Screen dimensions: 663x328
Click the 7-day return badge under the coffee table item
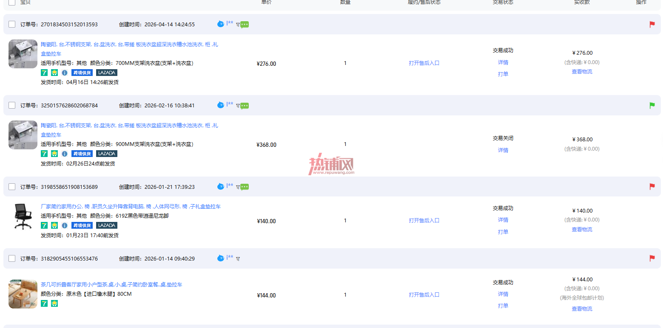coord(44,303)
